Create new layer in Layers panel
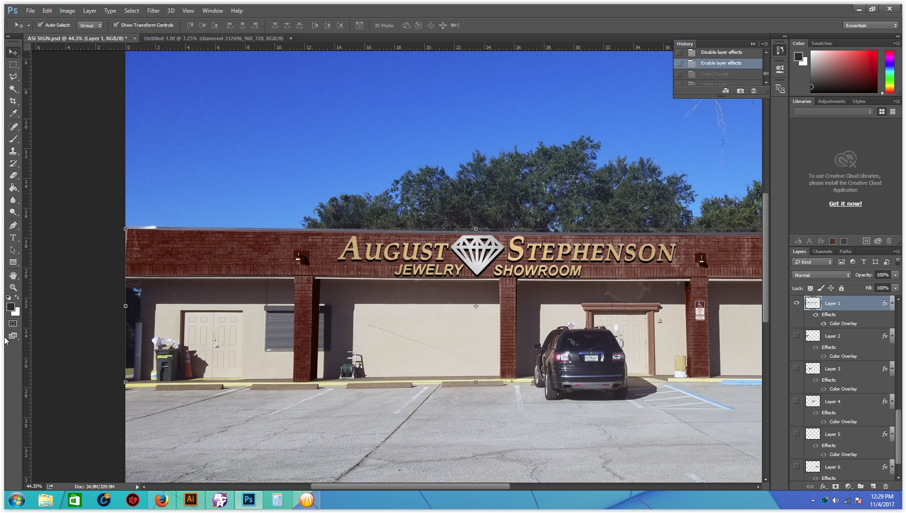Screen dimensions: 906x513 pos(873,486)
